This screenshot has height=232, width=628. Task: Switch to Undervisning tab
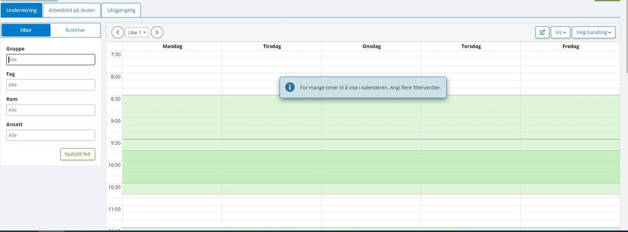pyautogui.click(x=21, y=11)
